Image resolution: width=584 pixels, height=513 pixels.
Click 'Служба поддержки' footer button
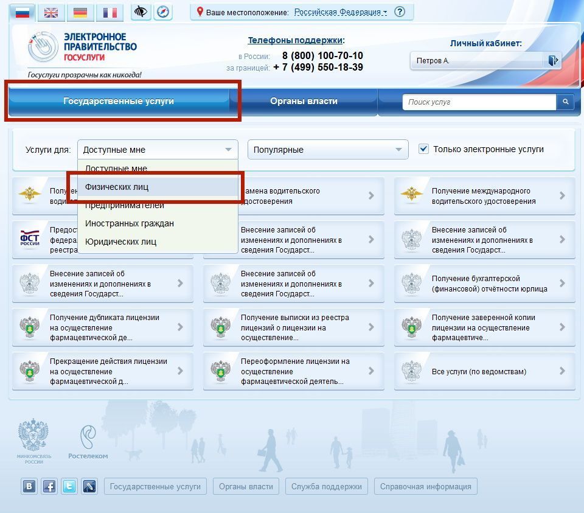coord(326,486)
